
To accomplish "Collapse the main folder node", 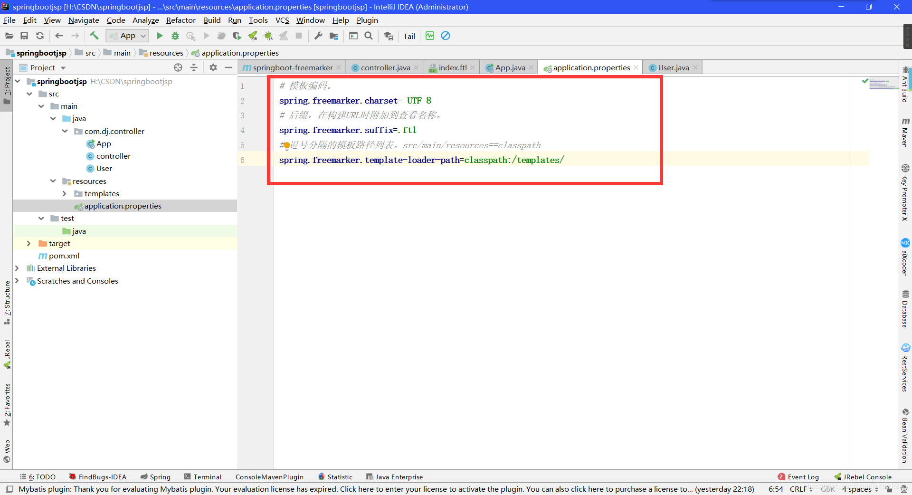I will point(41,106).
